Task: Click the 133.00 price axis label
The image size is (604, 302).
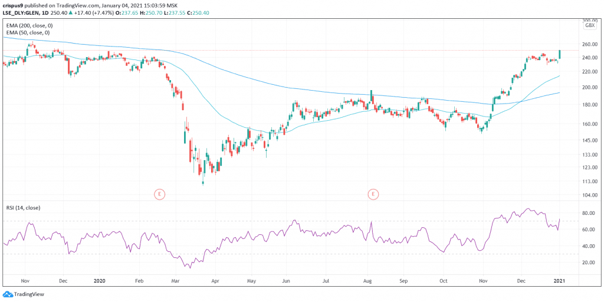Action: (590, 154)
